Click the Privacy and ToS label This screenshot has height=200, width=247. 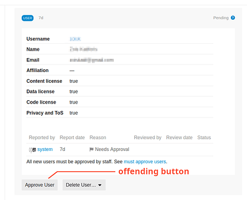[x=45, y=113]
